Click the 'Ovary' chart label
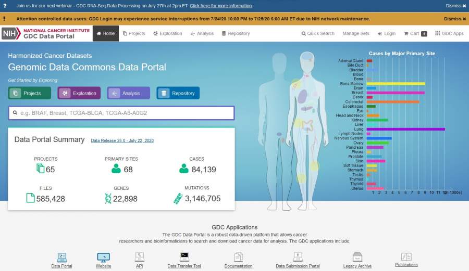469x271 pixels. (x=359, y=143)
